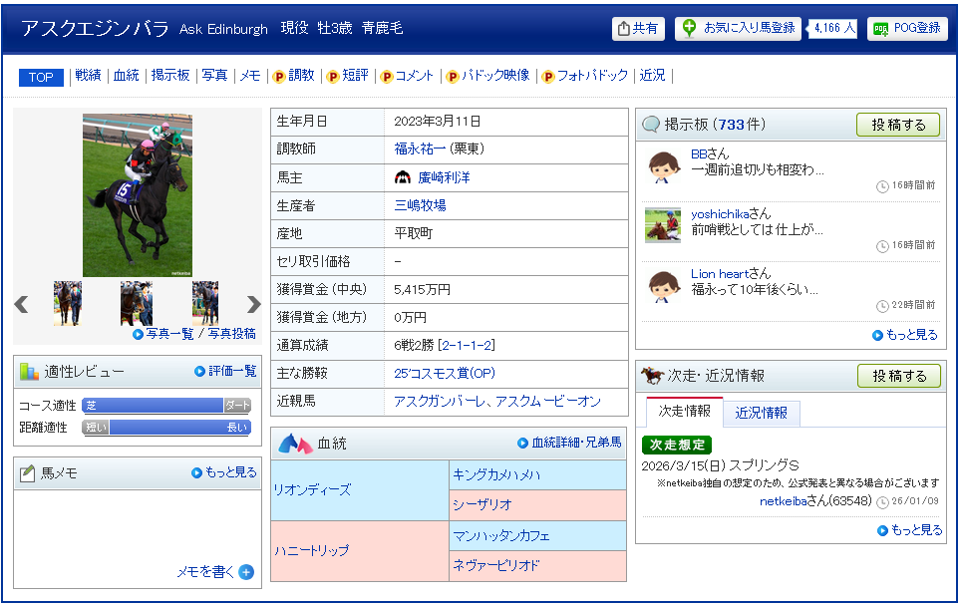Click 投稿する in the 掲示板 panel

898,125
